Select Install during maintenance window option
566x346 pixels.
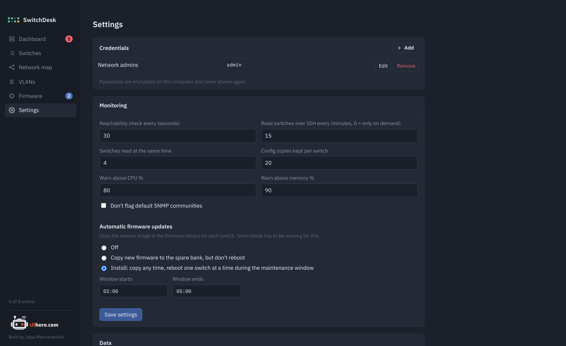click(x=104, y=268)
